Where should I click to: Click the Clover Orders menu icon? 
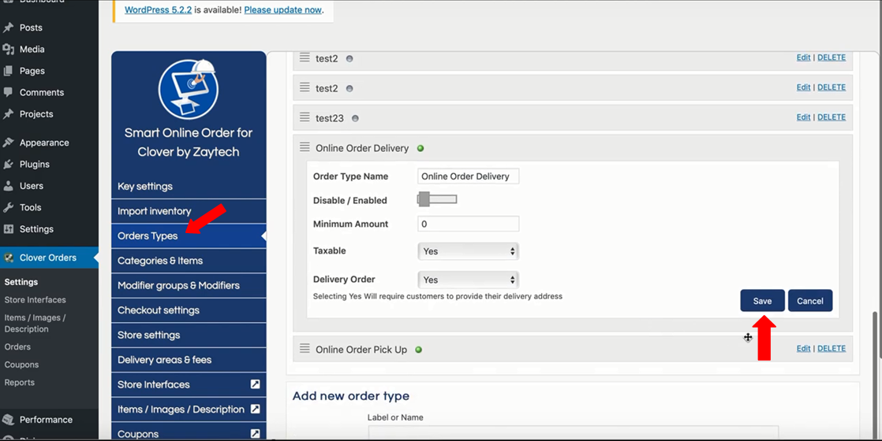click(9, 258)
